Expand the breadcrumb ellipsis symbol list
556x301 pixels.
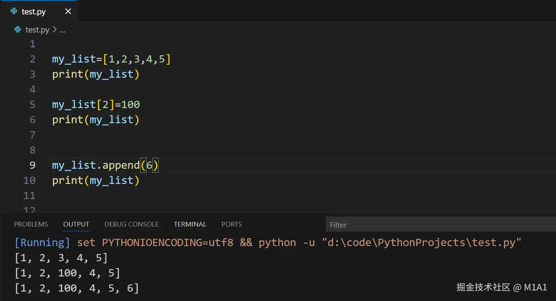click(63, 30)
